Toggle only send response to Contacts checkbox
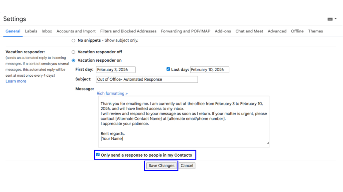The width and height of the screenshot is (343, 192). pyautogui.click(x=98, y=155)
